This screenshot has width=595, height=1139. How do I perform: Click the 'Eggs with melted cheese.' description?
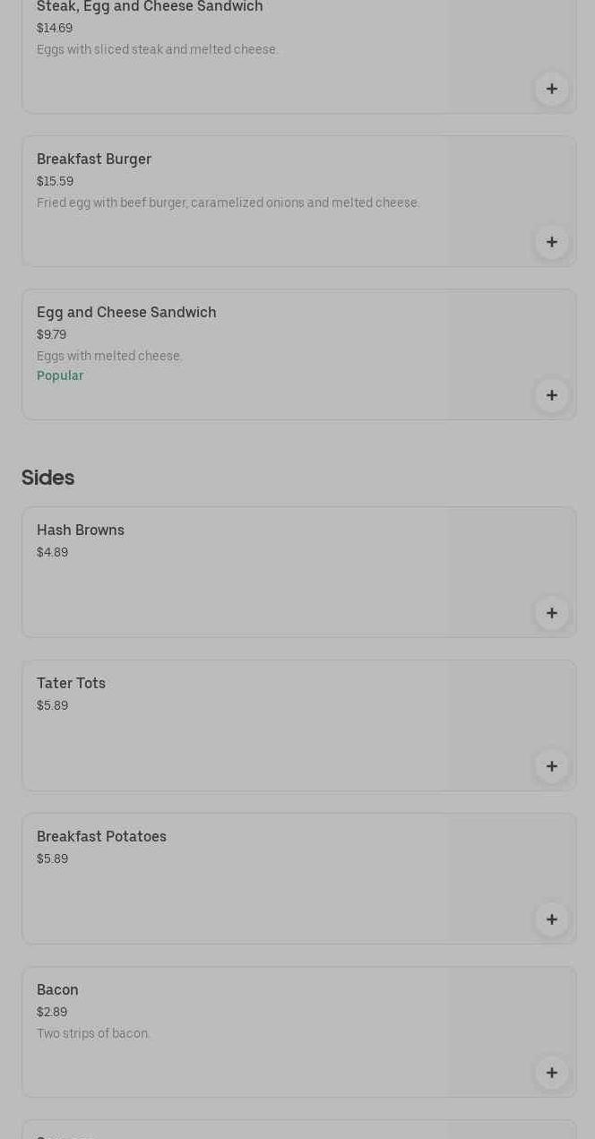pos(109,357)
